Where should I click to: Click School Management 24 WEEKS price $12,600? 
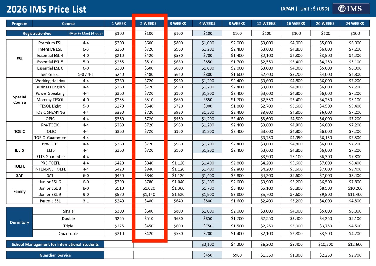click(x=355, y=244)
